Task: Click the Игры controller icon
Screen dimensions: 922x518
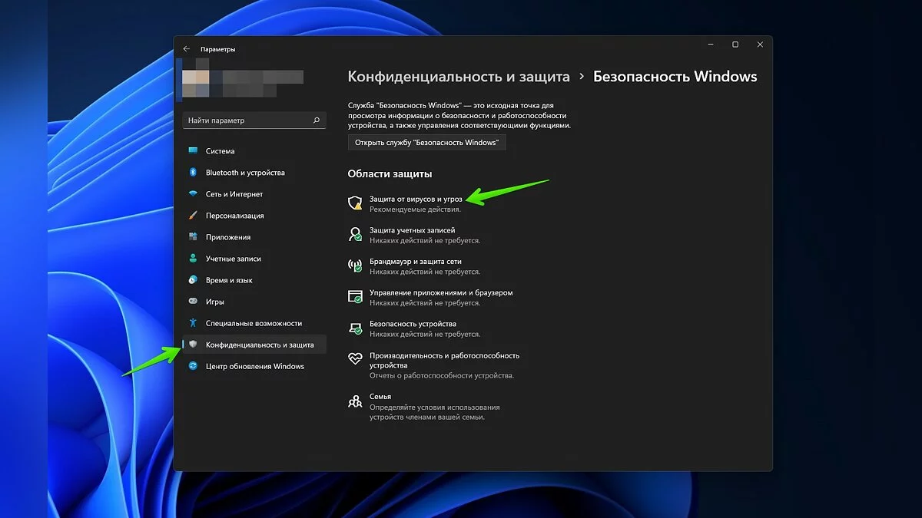Action: [193, 302]
